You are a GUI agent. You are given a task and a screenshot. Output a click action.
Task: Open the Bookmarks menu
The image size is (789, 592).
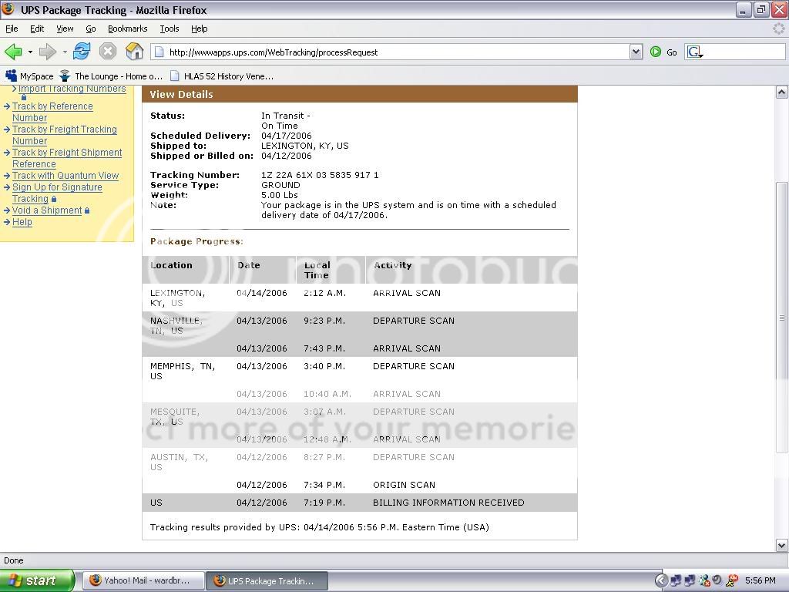[127, 29]
